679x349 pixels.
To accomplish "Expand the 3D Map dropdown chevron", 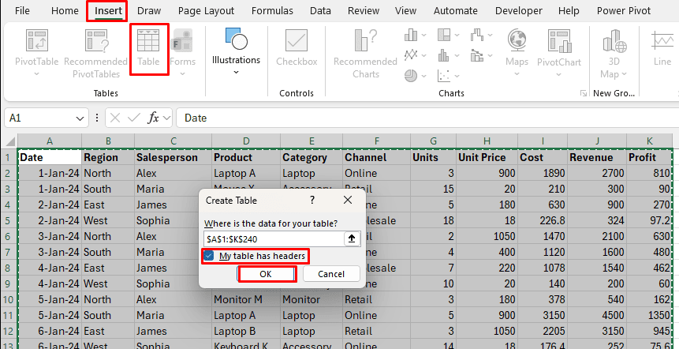I will click(624, 74).
